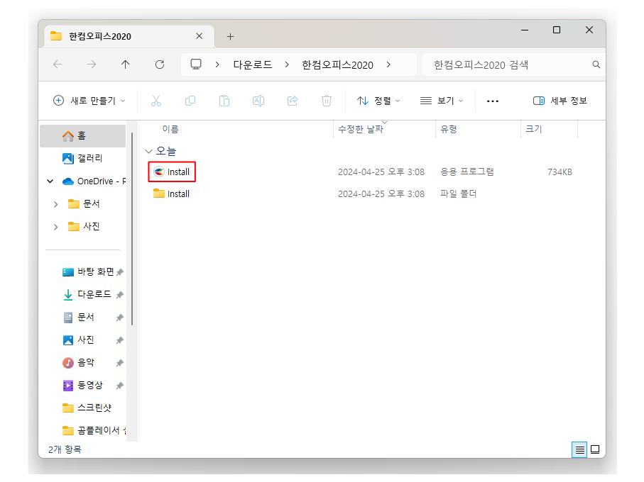Go forward with the right arrow

click(92, 65)
